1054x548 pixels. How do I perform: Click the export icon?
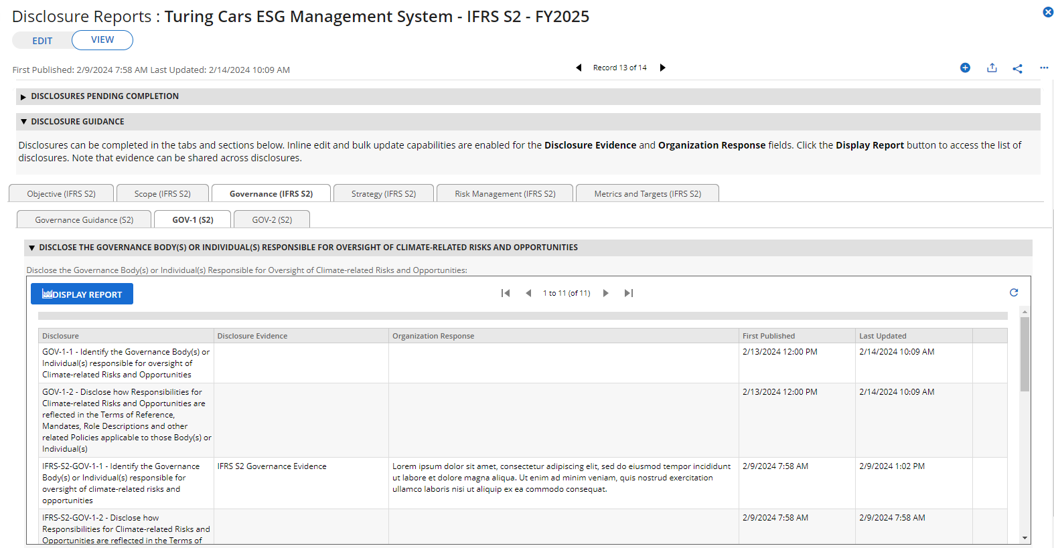pyautogui.click(x=992, y=68)
